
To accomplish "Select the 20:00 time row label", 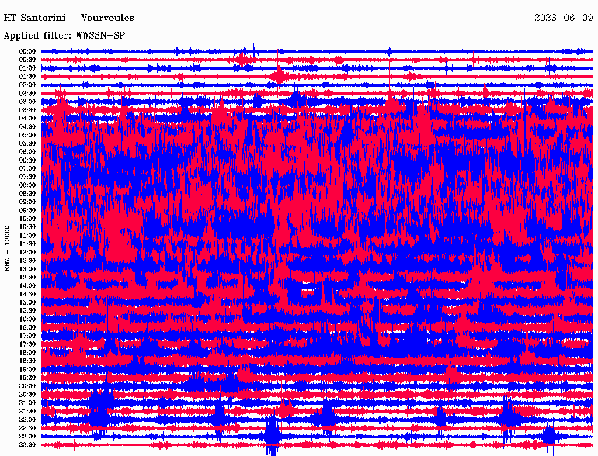I will pyautogui.click(x=27, y=386).
